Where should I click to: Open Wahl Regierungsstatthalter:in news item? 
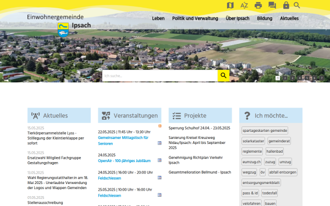58,183
